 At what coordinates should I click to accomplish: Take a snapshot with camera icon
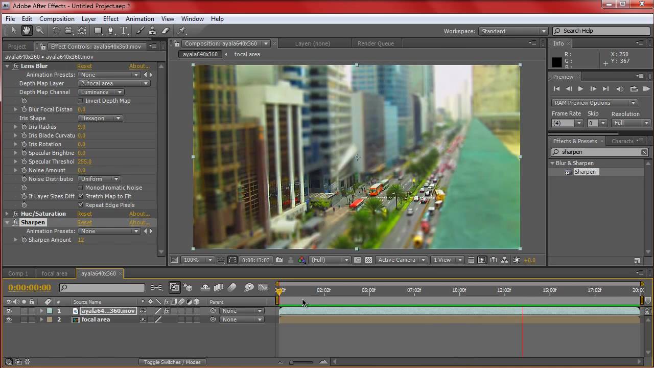pyautogui.click(x=279, y=260)
